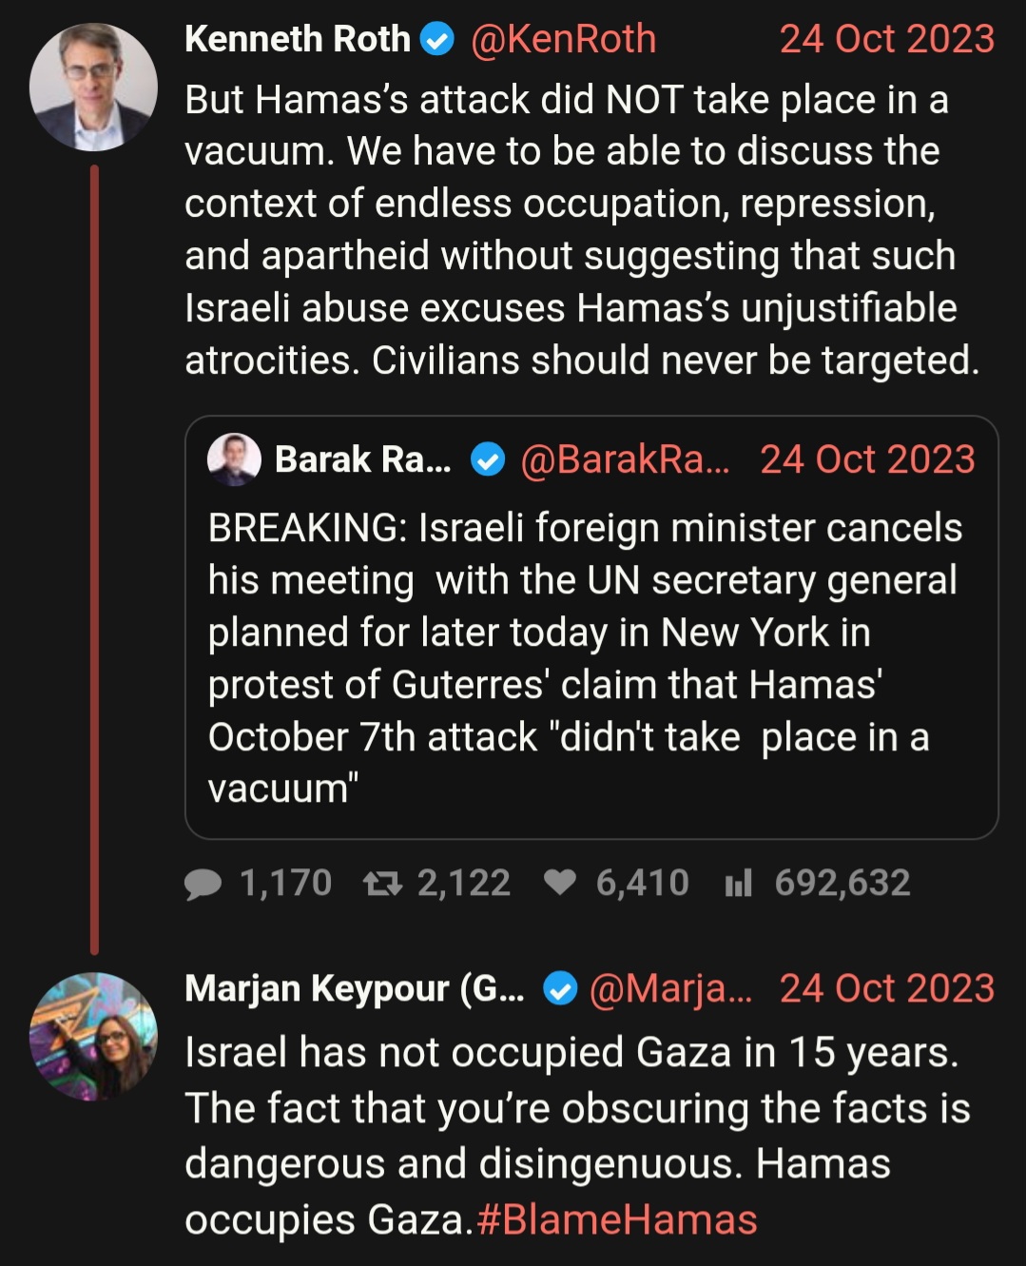Open the quoted tweet about Israeli foreign minister
The height and width of the screenshot is (1266, 1026).
591,628
